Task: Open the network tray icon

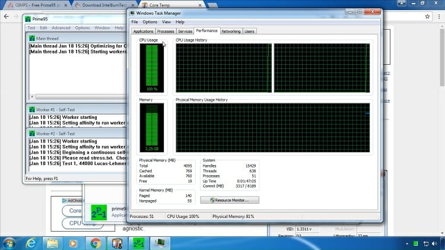Action: (x=425, y=243)
